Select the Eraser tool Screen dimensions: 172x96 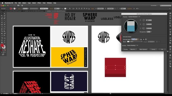tap(5, 25)
